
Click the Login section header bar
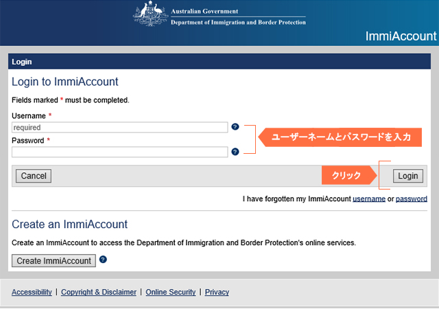click(219, 62)
